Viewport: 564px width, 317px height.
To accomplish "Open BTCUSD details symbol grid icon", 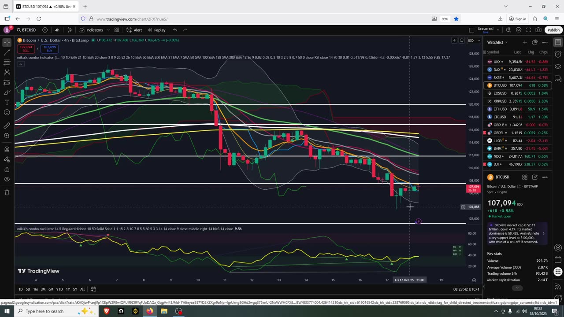I will (525, 177).
